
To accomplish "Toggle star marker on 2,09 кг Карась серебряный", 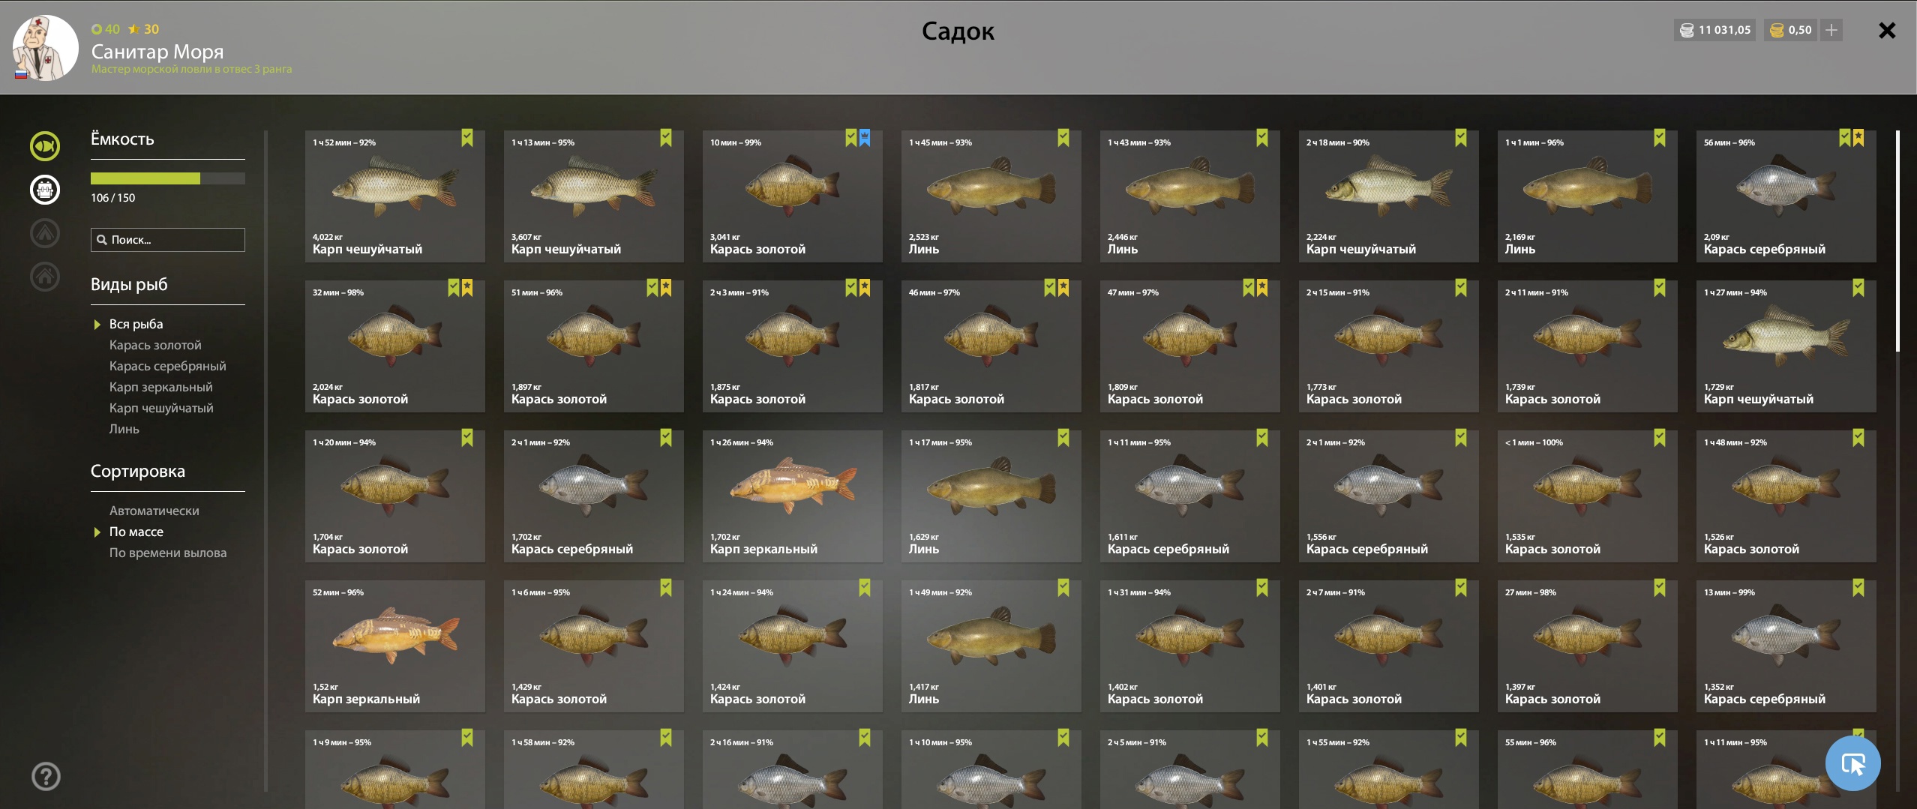I will point(1858,138).
